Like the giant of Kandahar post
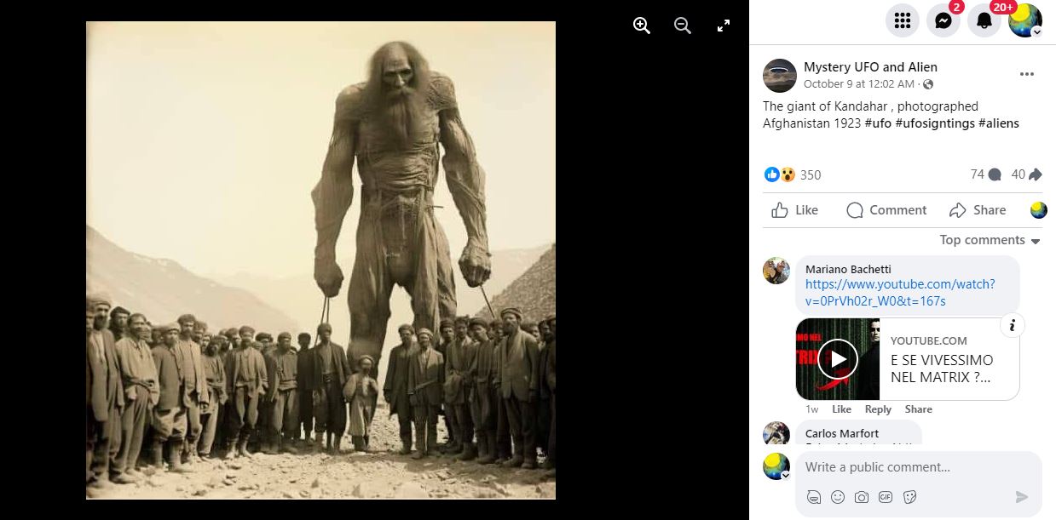The width and height of the screenshot is (1056, 520). (x=794, y=210)
